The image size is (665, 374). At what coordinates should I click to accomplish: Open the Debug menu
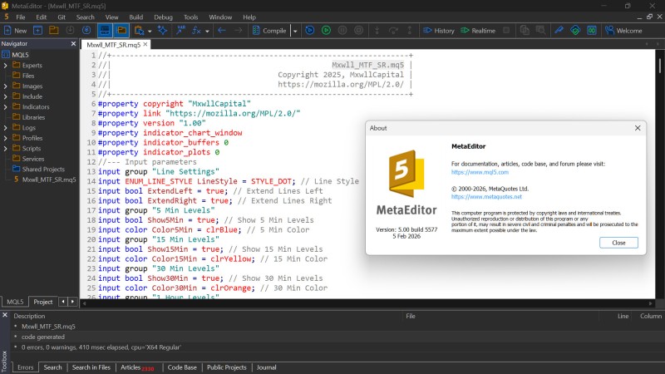pyautogui.click(x=164, y=17)
